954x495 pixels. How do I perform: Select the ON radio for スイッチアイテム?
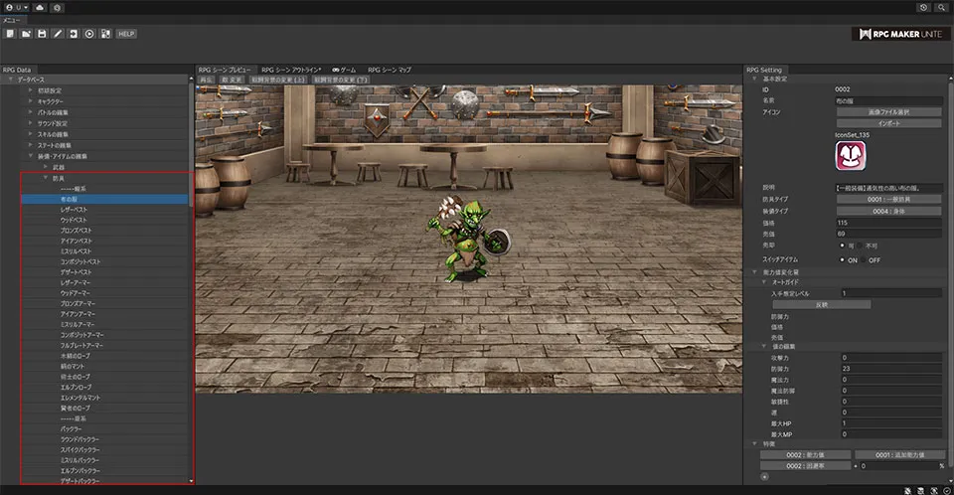coord(843,259)
